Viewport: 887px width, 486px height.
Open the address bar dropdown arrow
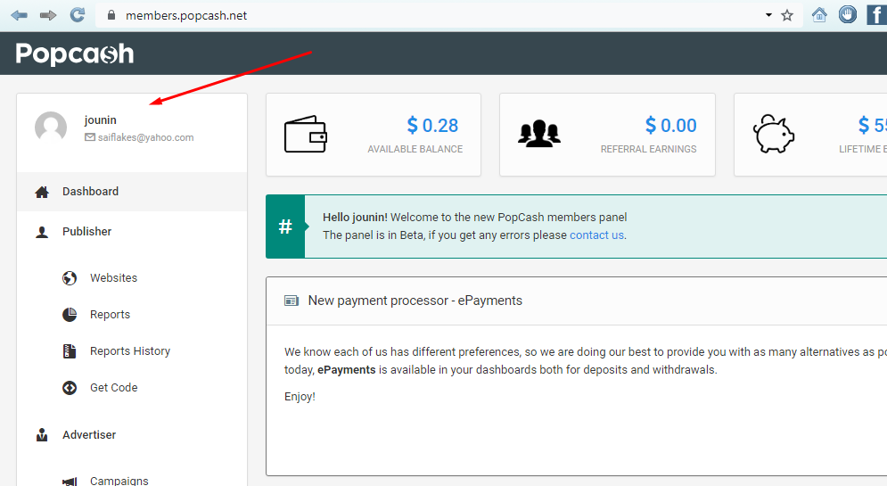click(x=768, y=15)
